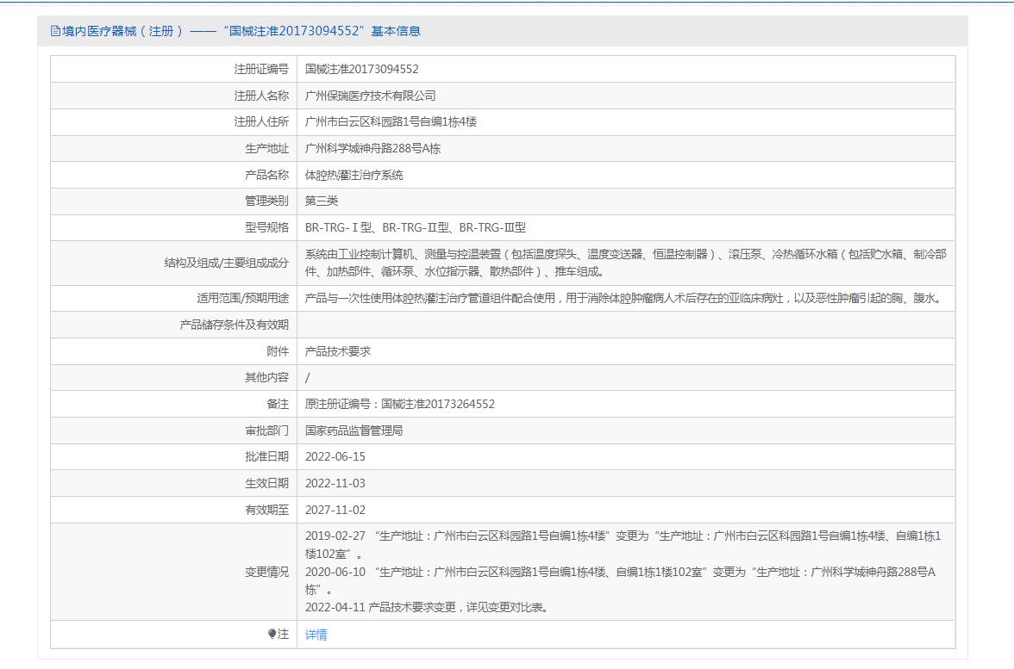This screenshot has width=1014, height=669.
Task: Click the 适用范围/预期用途 description text
Action: (x=624, y=299)
